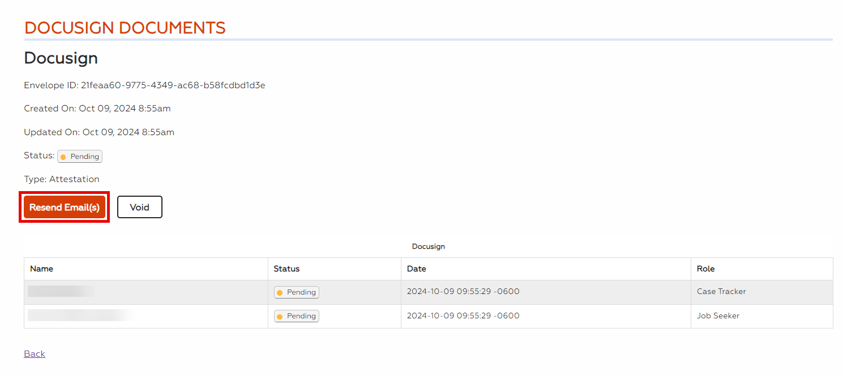Select the date in the Job Seeker row

pyautogui.click(x=463, y=316)
